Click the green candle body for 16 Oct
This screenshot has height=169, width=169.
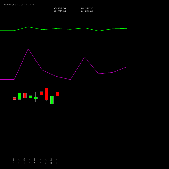click(36, 98)
